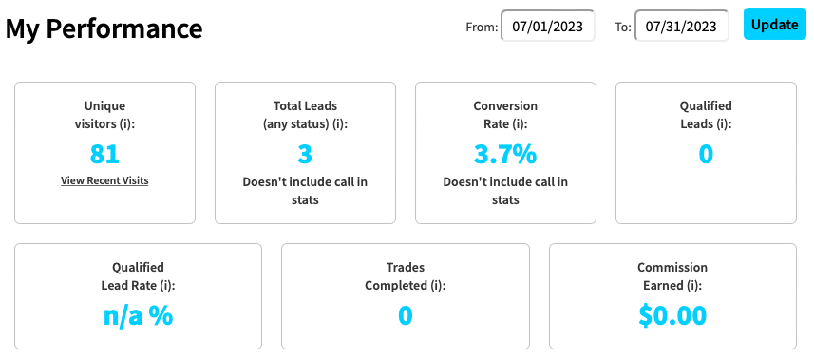Click the 81 unique visitors number
Screen dimensions: 814x358
click(104, 154)
